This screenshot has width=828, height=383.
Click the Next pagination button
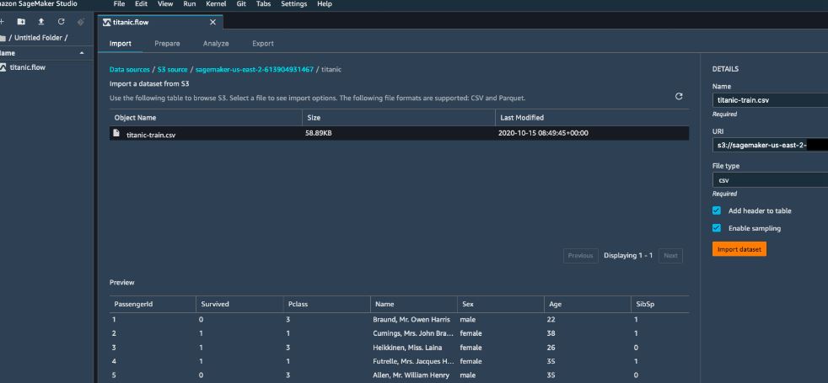[670, 256]
